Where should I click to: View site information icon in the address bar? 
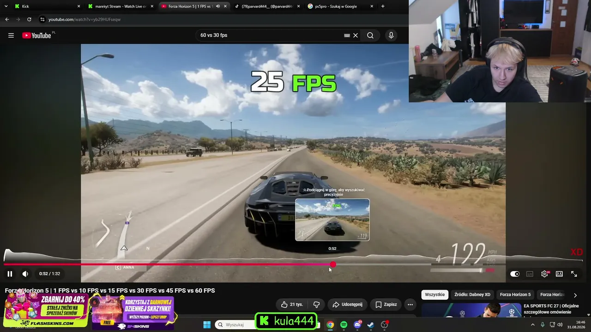tap(42, 19)
